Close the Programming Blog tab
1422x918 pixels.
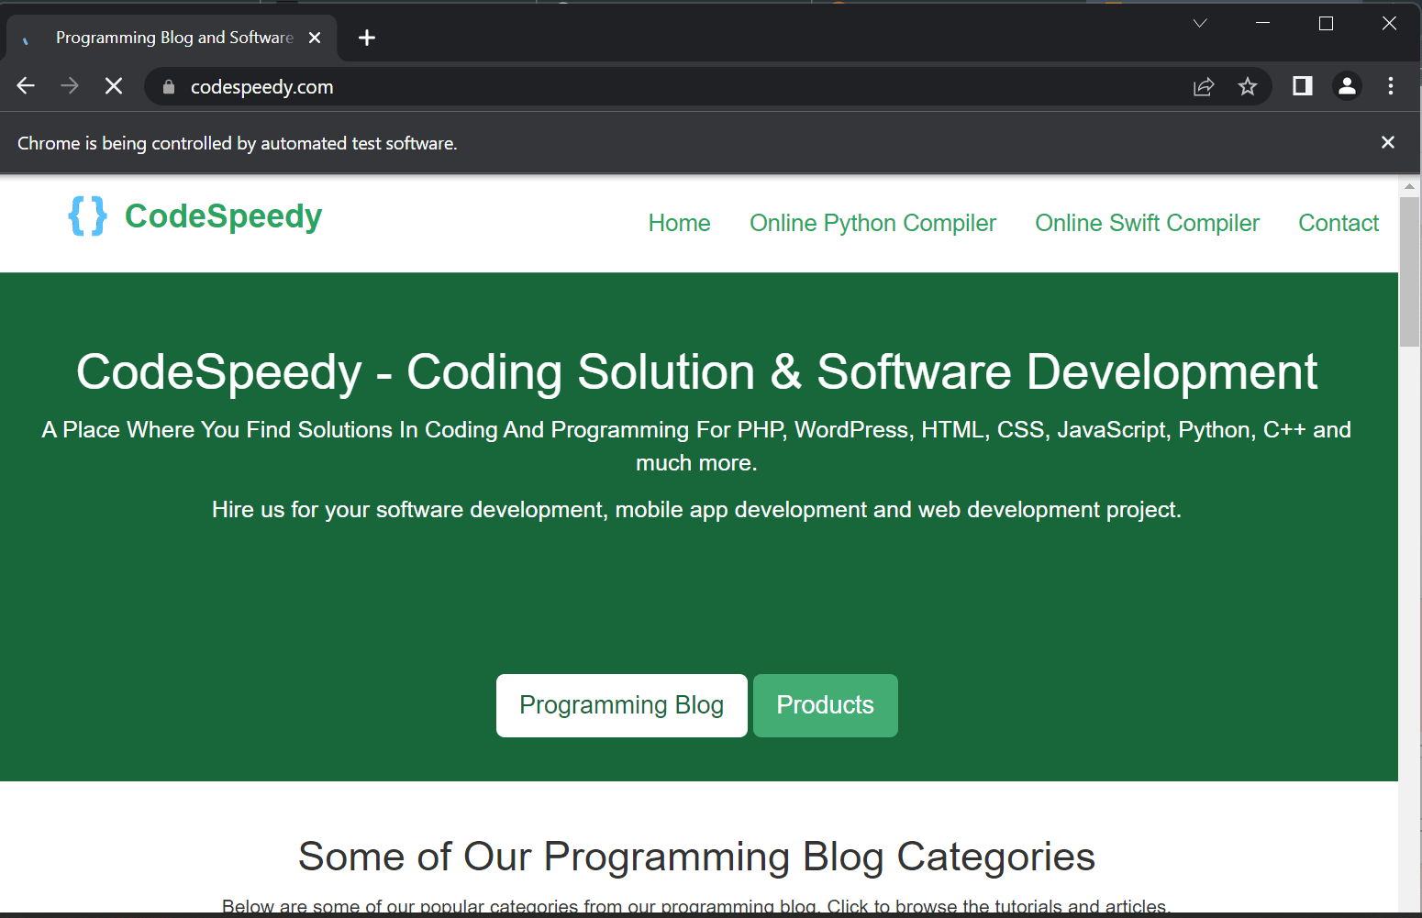[x=315, y=38]
